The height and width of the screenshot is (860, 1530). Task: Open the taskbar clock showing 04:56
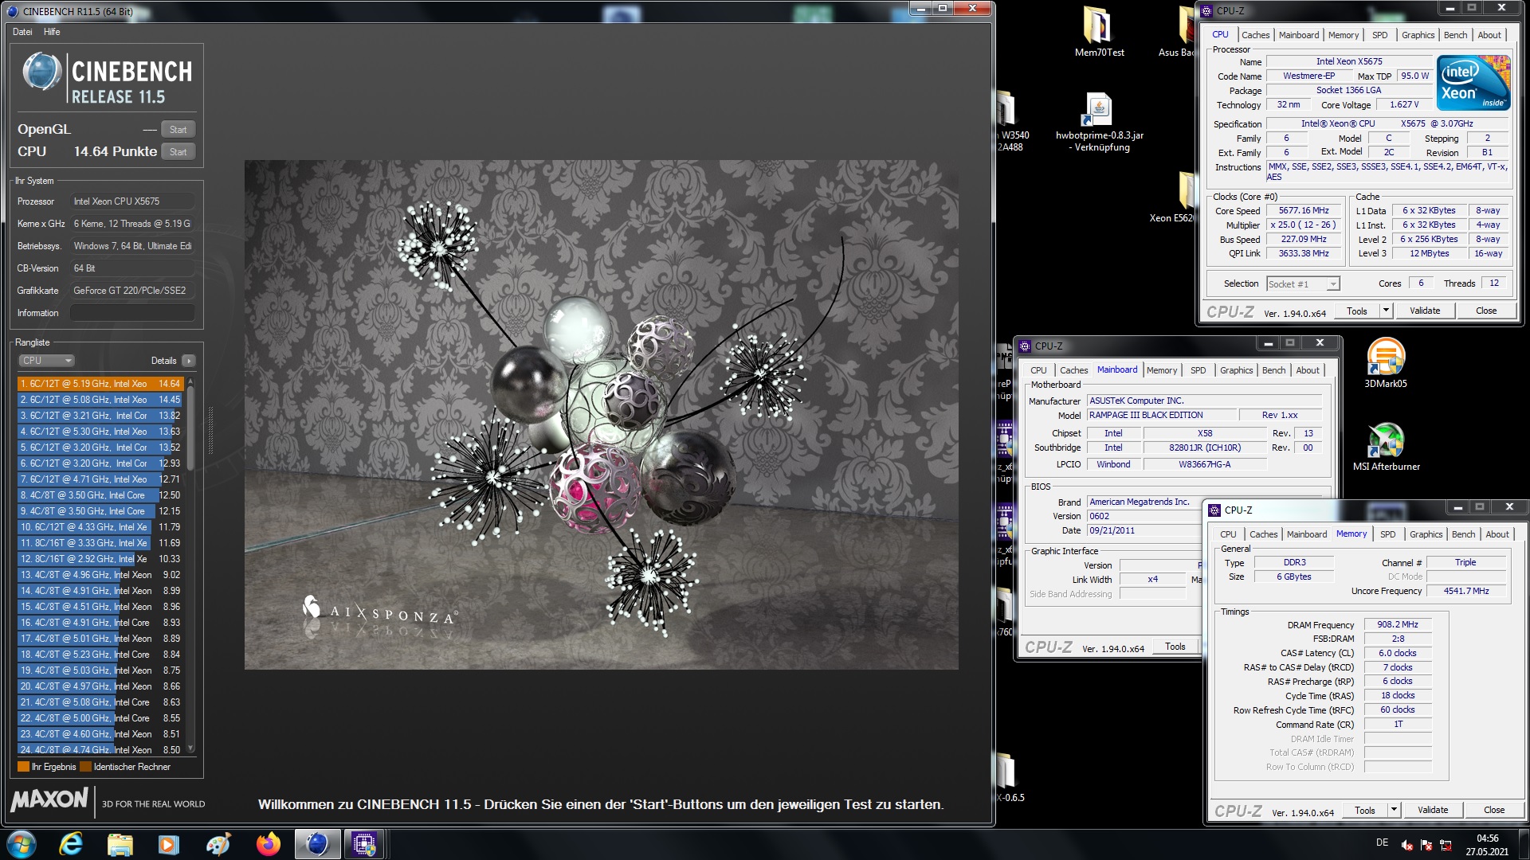pos(1487,845)
